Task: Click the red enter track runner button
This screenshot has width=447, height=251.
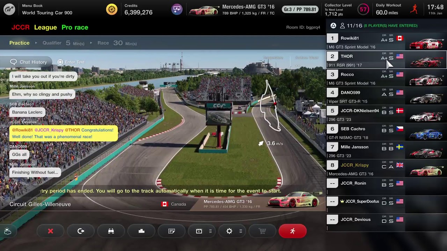Action: (293, 231)
